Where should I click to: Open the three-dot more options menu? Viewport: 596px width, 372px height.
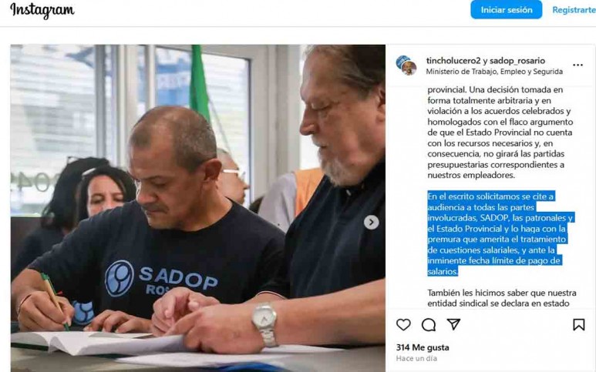[577, 65]
